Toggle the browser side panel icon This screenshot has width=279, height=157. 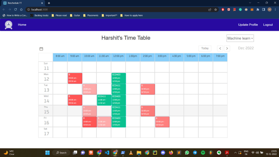[263, 9]
